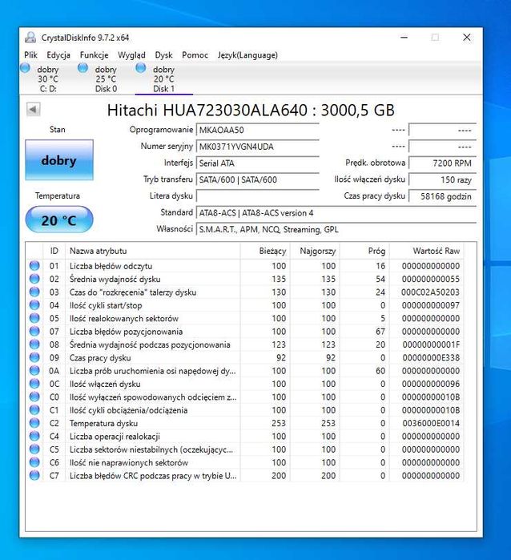
Task: Click the Interfejs field Serial ATA
Action: (257, 163)
